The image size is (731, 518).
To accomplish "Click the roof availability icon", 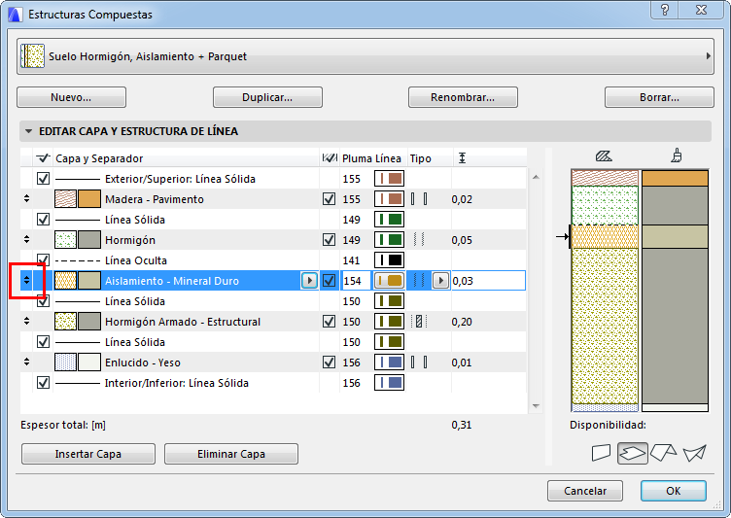I will coord(663,452).
